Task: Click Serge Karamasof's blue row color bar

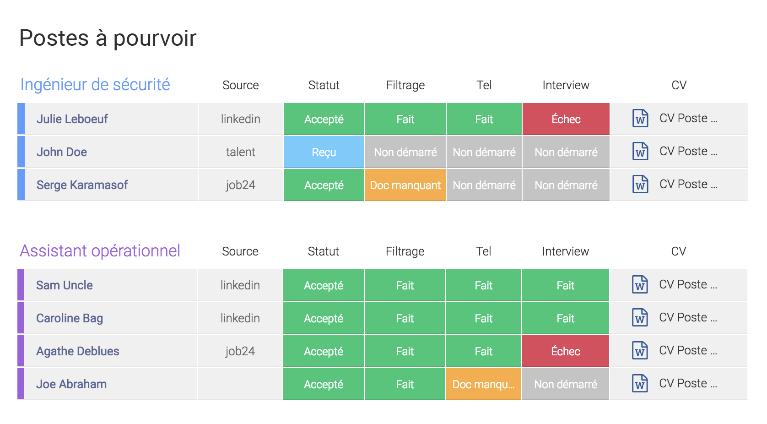Action: tap(21, 185)
